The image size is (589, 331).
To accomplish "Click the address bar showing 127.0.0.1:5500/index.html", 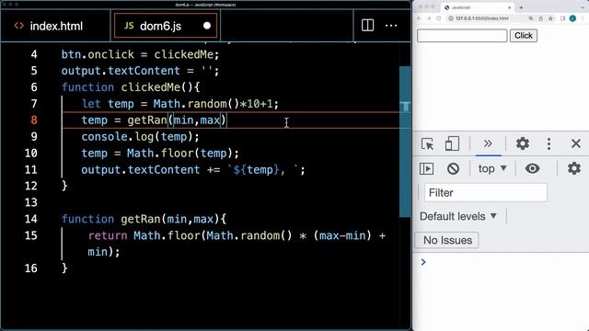I will click(482, 18).
